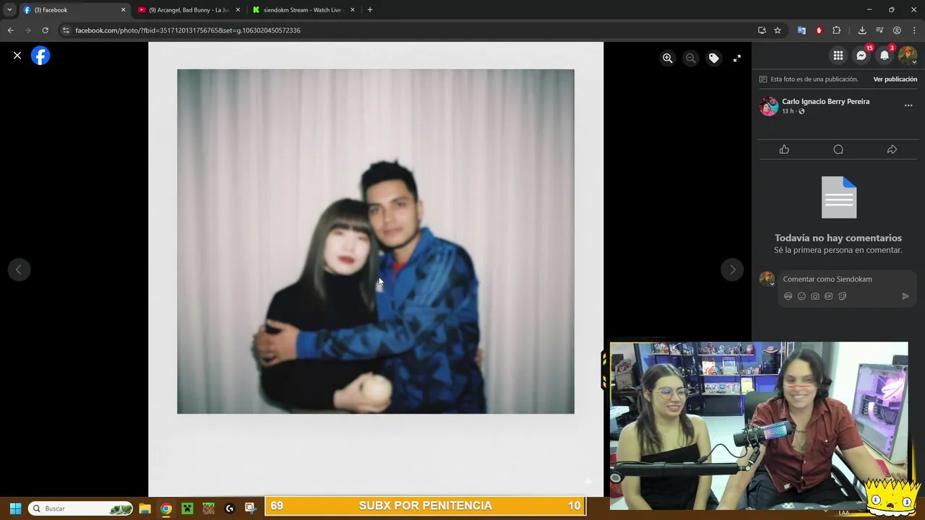Image resolution: width=925 pixels, height=520 pixels.
Task: Switch to the Arcangel, Bad Bunny tab
Action: [x=188, y=10]
